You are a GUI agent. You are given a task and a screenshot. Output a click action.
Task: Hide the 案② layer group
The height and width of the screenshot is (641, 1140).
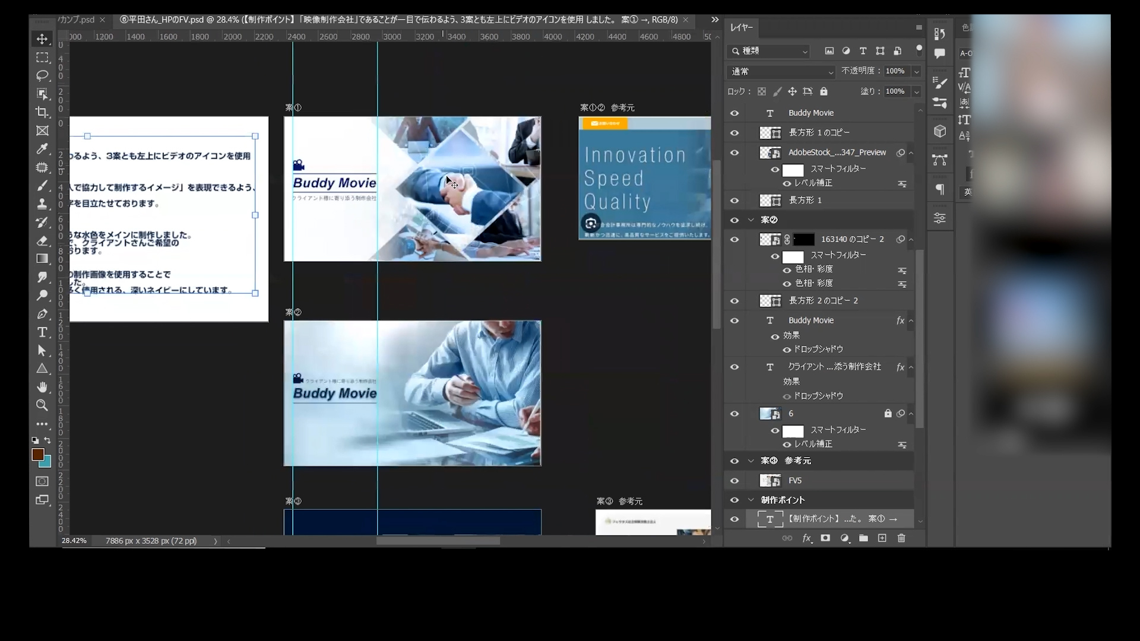click(734, 220)
